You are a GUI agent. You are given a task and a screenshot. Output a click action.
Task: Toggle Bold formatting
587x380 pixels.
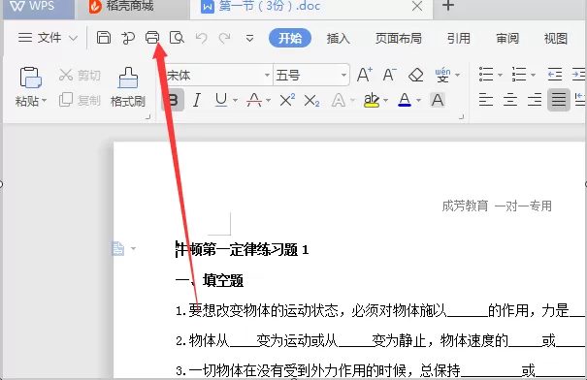coord(173,100)
